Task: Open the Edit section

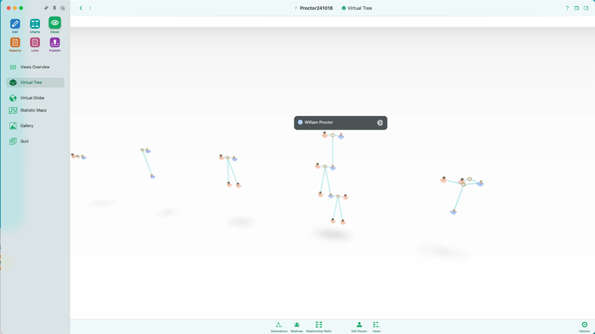Action: (x=15, y=24)
